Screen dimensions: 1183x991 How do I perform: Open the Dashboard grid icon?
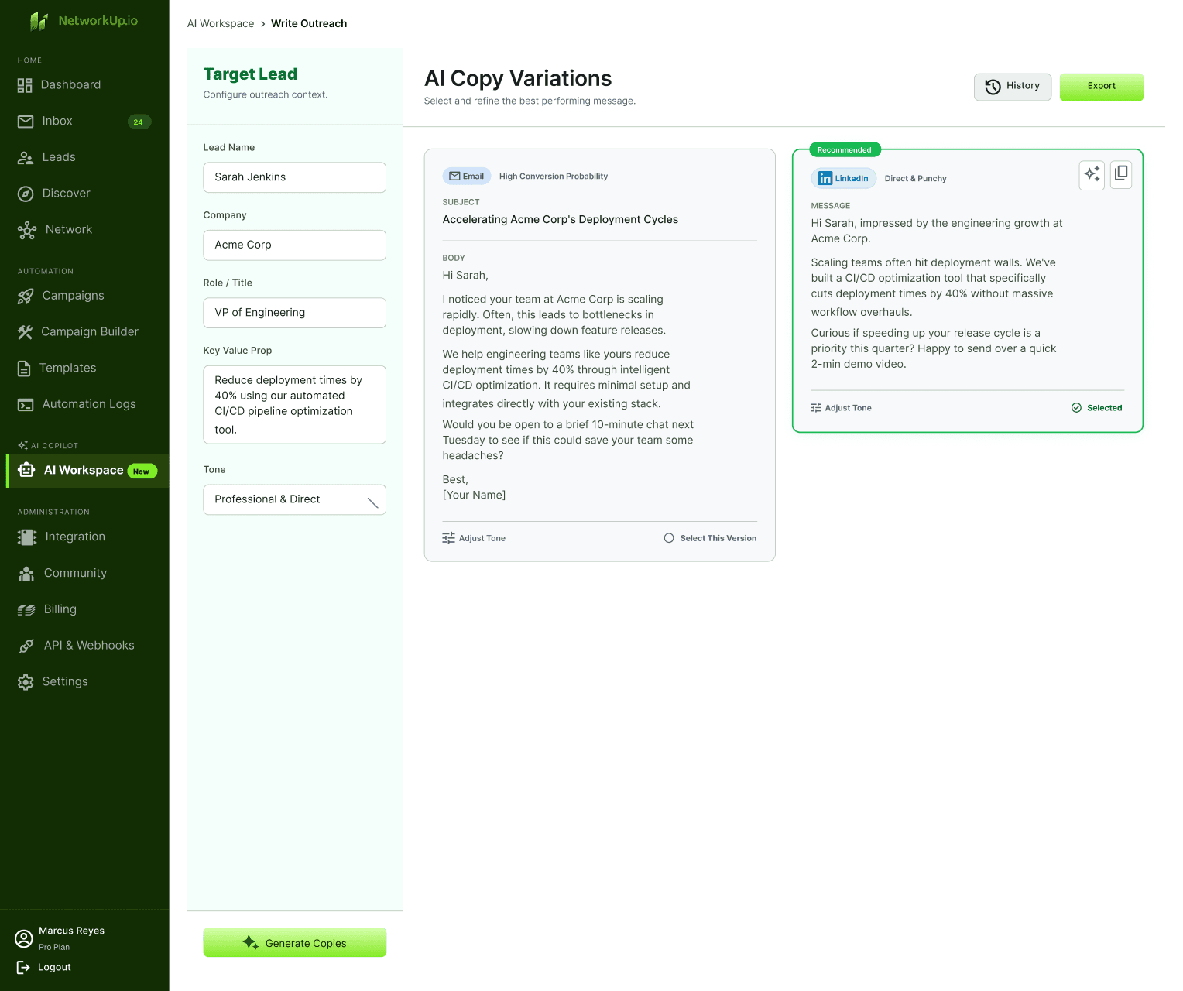click(x=25, y=85)
